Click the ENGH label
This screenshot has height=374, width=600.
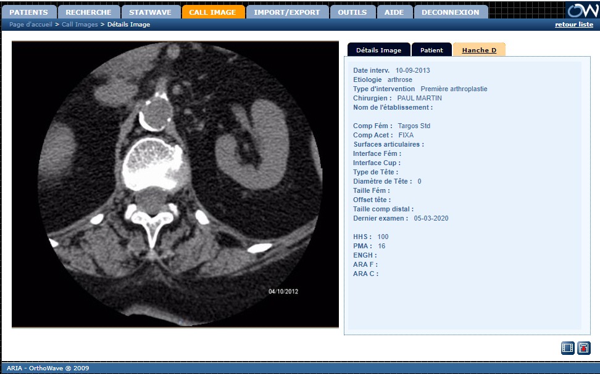pyautogui.click(x=365, y=255)
